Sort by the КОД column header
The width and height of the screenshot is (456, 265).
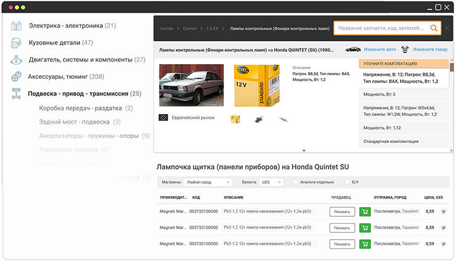196,197
